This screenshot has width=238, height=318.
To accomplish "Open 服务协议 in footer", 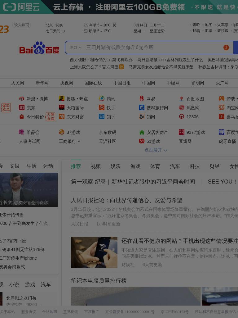I will click(x=29, y=312).
